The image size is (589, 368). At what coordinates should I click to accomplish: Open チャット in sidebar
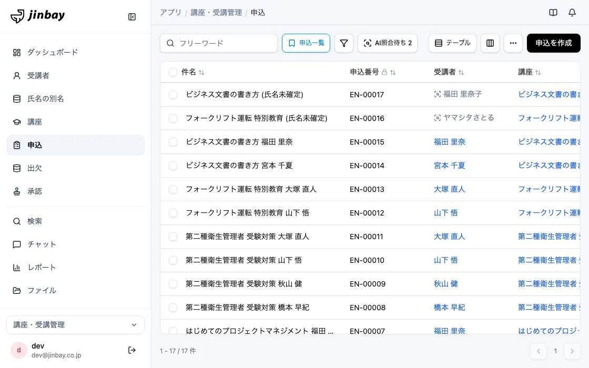tap(76, 244)
